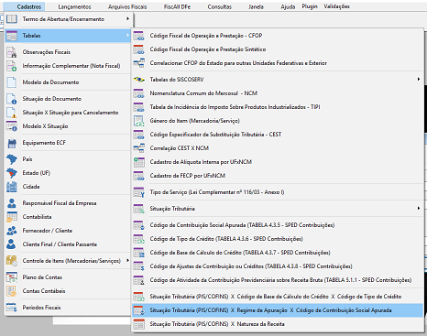Click the Cliente Final / Cliente Passante icon
The height and width of the screenshot is (336, 427).
[12, 244]
